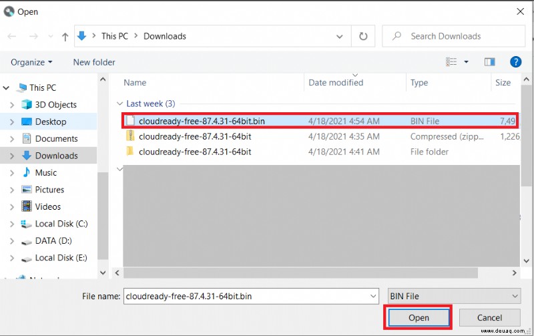Open Help with the question mark icon
Screen dimensions: 534x336
coord(515,61)
